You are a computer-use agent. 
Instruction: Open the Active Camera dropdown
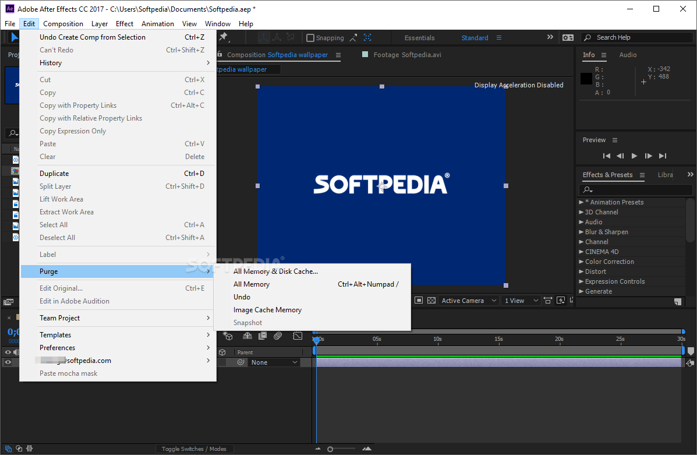(469, 301)
